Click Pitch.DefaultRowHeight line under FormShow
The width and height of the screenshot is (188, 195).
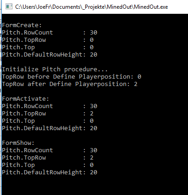pos(50,172)
